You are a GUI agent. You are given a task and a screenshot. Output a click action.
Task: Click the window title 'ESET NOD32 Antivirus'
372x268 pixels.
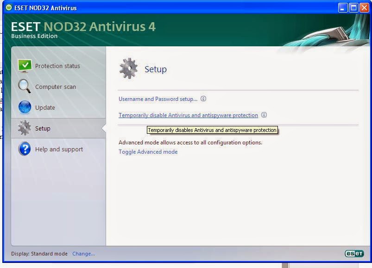(45, 8)
